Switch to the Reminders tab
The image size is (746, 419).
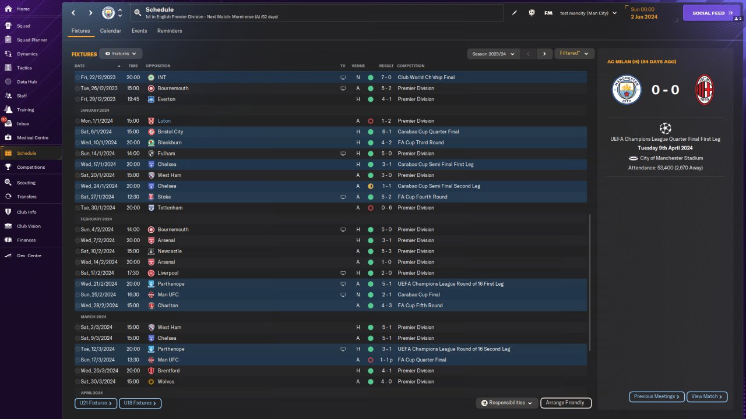point(170,31)
